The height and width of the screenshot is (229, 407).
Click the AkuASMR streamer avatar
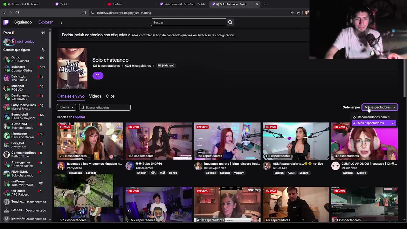[x=267, y=166]
